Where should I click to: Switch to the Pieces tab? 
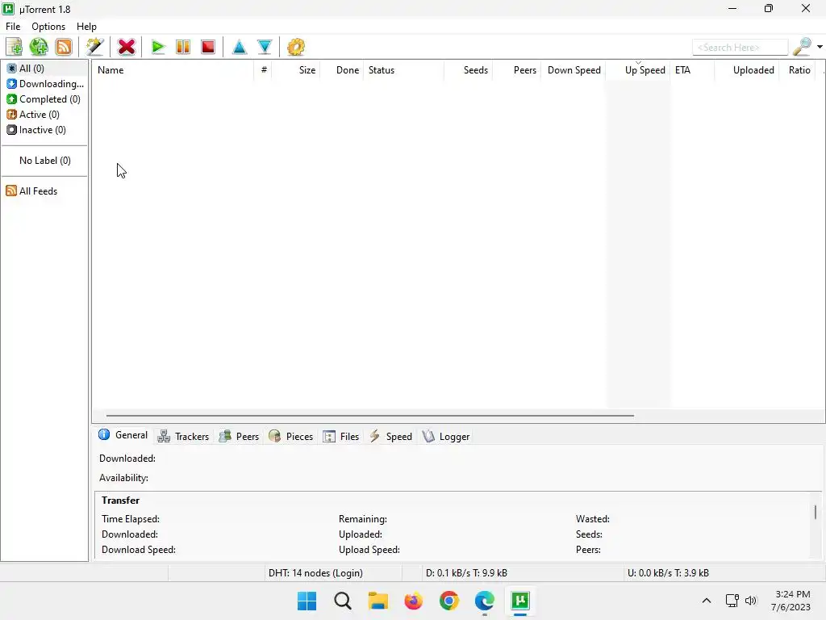tap(290, 437)
